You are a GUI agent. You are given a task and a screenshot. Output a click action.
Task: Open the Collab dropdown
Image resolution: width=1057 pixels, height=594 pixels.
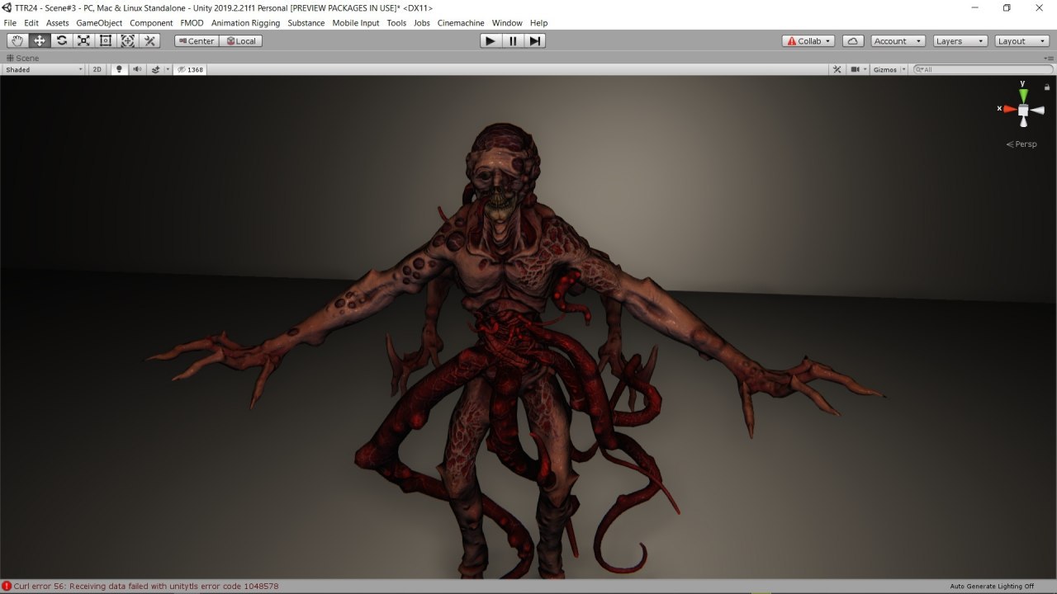(808, 40)
